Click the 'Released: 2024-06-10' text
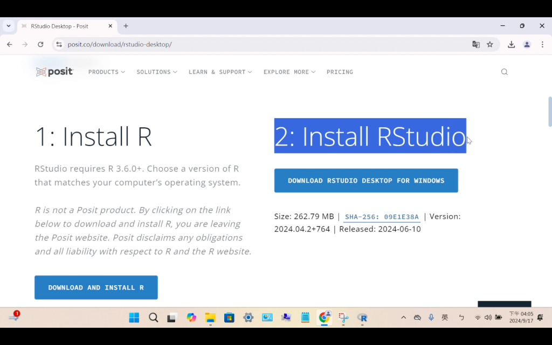The image size is (552, 345). pyautogui.click(x=380, y=229)
